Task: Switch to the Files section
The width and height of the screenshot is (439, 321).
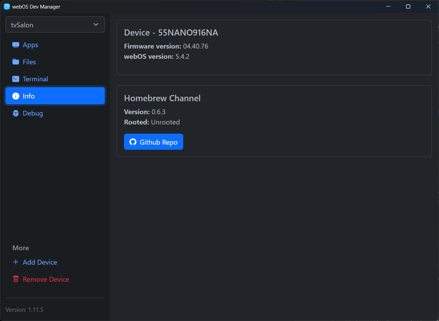Action: click(29, 62)
